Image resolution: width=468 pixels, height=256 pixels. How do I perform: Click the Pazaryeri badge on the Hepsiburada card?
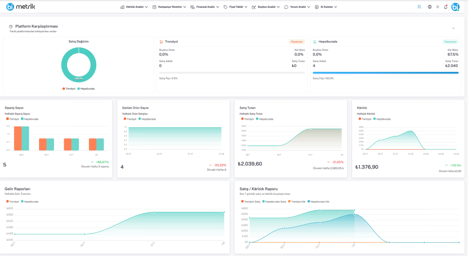coord(451,42)
